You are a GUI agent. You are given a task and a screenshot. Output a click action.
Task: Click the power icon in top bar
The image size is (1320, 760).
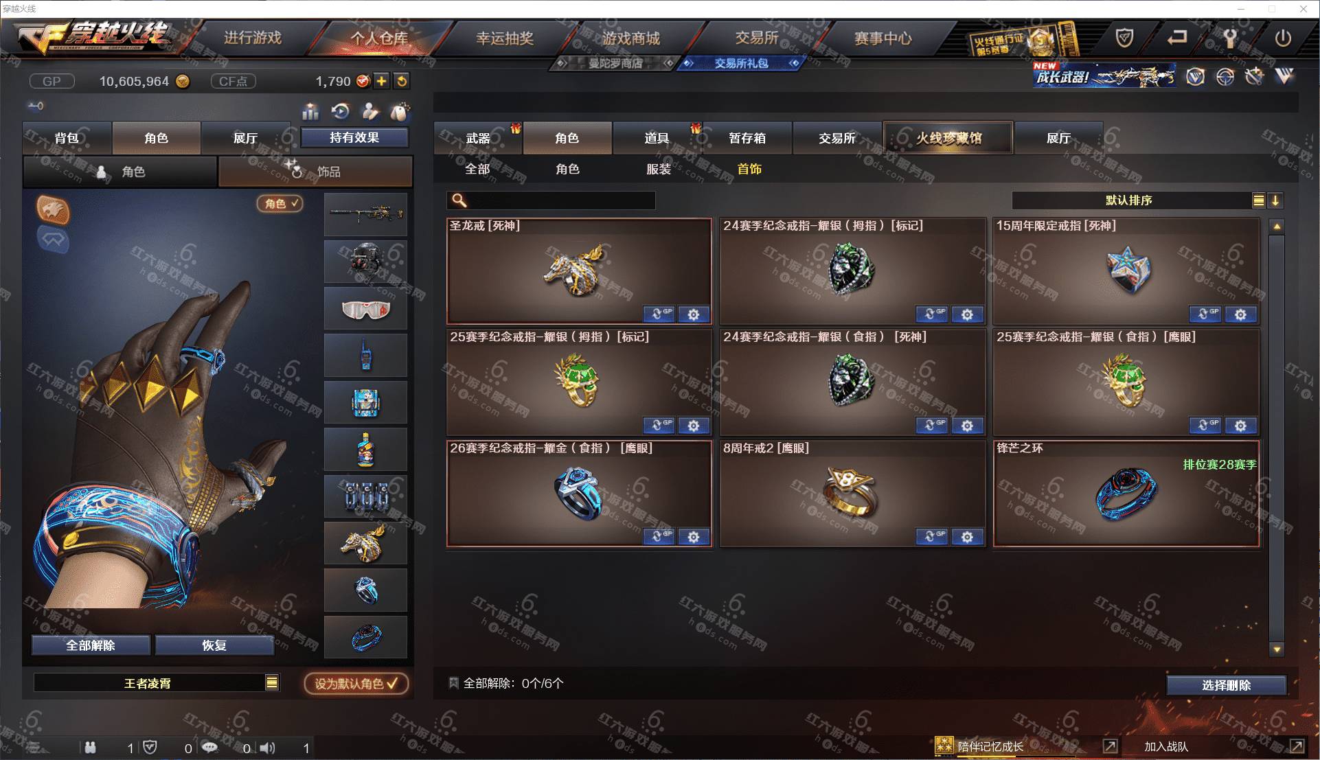(x=1283, y=38)
